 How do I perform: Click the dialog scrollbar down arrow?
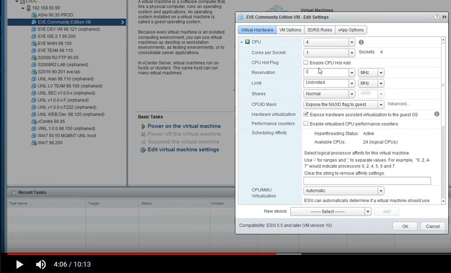click(x=443, y=202)
